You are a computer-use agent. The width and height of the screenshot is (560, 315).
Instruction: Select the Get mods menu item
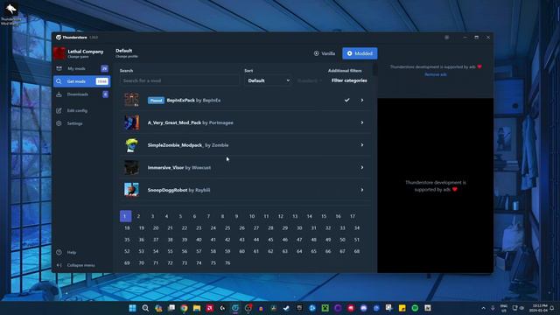pyautogui.click(x=81, y=81)
